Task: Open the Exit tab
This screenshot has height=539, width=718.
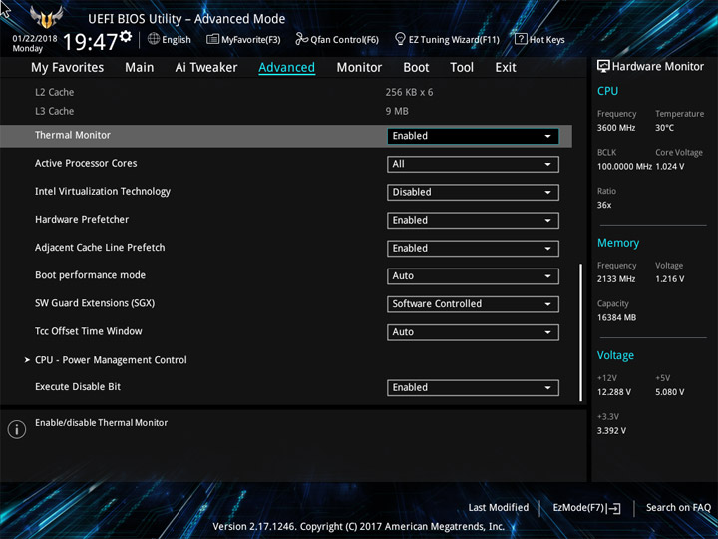Action: 506,68
